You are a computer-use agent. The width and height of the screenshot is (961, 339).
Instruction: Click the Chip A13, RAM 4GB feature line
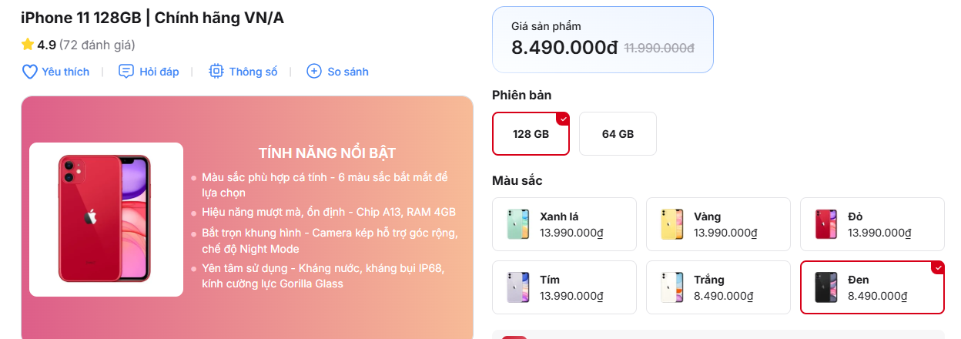329,212
